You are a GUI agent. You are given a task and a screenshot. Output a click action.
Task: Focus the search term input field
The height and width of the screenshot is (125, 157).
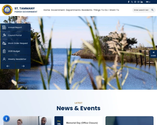click(141, 10)
